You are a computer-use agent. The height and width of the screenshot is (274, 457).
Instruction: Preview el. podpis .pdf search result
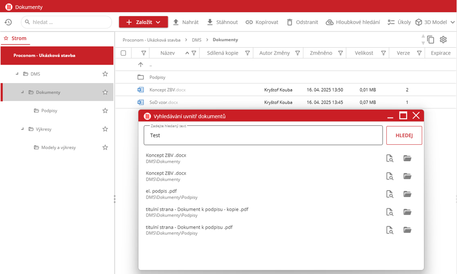coord(390,194)
